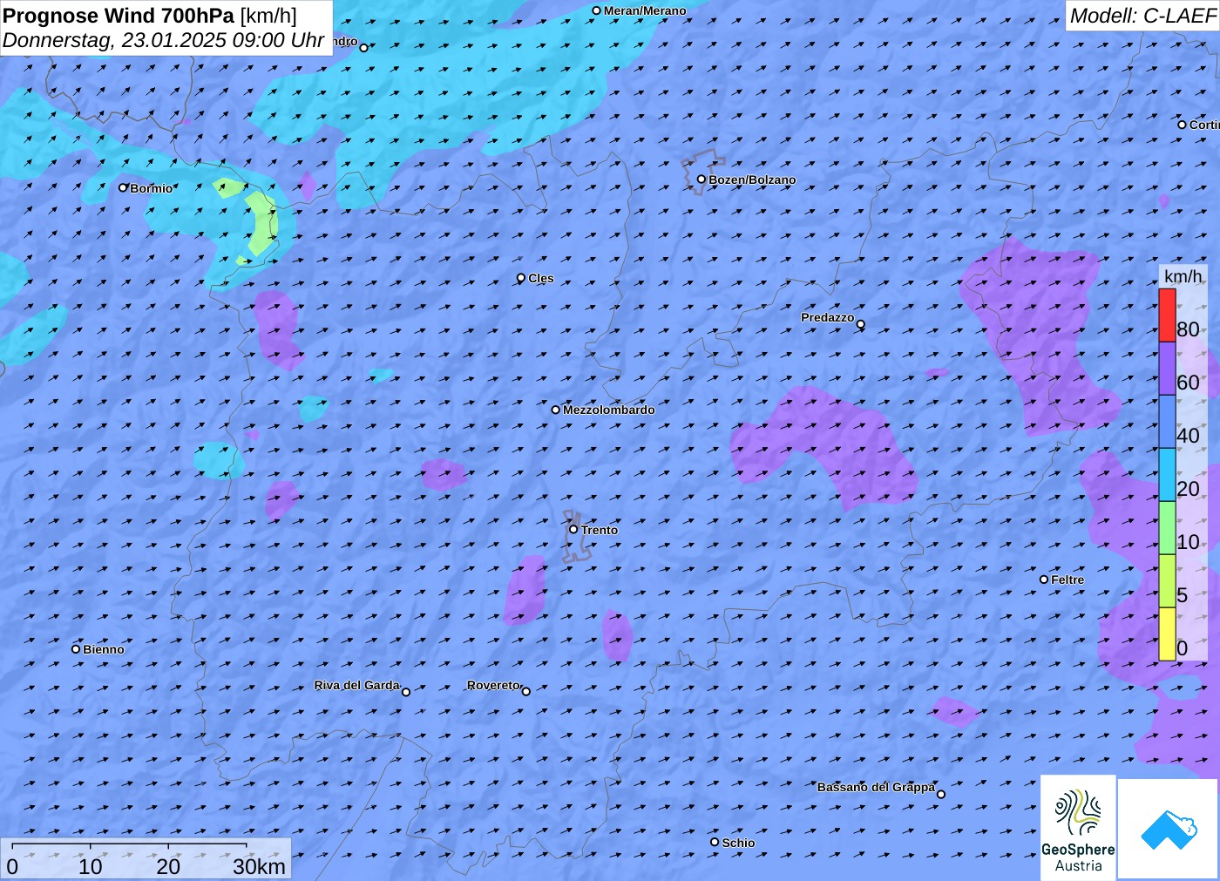Click the Bienno city marker

[x=76, y=649]
